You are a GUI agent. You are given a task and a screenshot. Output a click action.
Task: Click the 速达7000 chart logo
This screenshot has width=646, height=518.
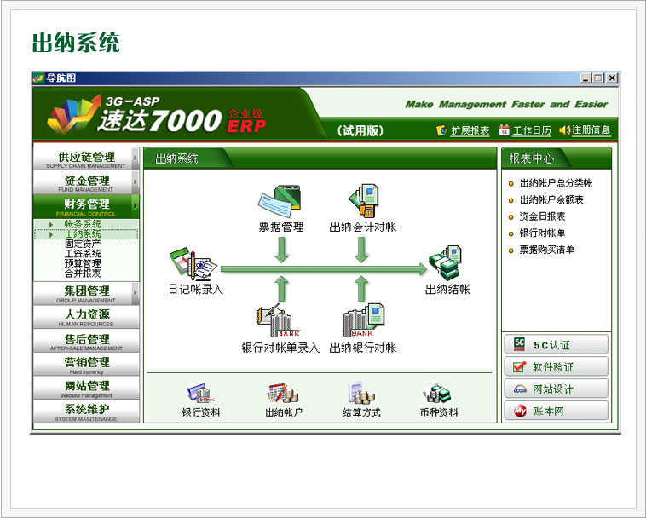[x=74, y=115]
